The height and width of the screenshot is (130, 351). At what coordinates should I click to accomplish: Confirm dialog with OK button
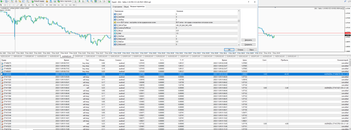coord(229,50)
